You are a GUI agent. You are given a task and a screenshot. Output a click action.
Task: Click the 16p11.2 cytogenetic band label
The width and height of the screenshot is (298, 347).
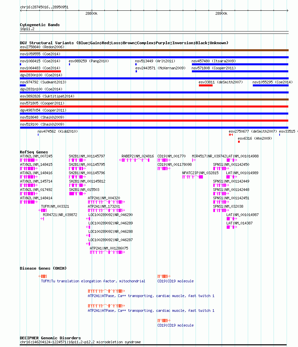27,29
